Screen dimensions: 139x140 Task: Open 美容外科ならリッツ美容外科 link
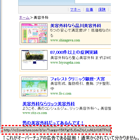49,104
